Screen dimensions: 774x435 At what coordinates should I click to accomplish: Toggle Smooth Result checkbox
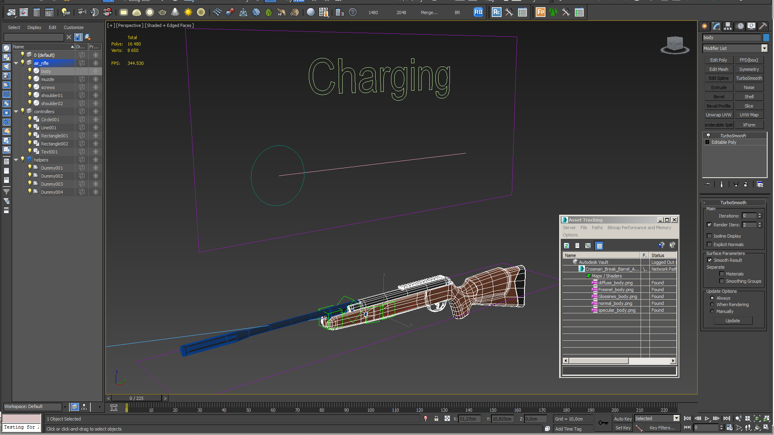click(710, 260)
